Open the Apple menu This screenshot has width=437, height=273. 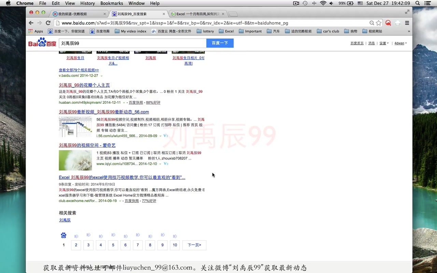[x=8, y=3]
